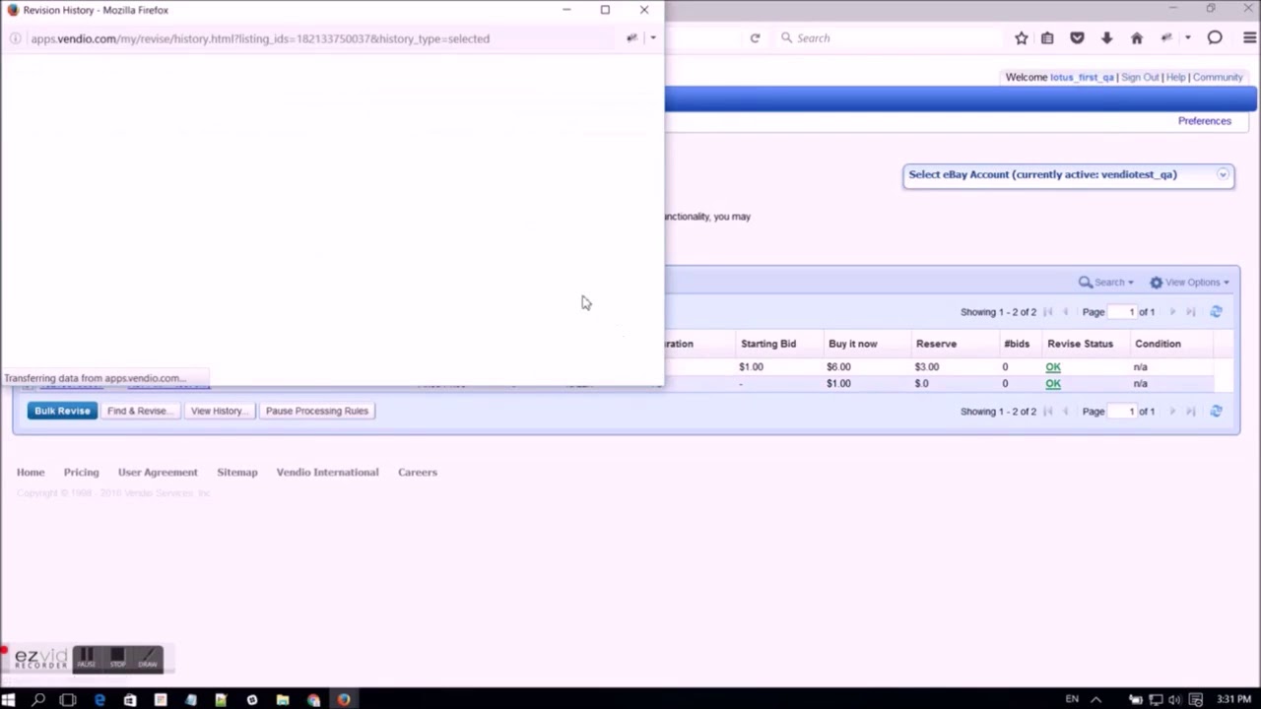
Task: Expand the extension dropdown arrow beside chat icon
Action: tap(1188, 37)
